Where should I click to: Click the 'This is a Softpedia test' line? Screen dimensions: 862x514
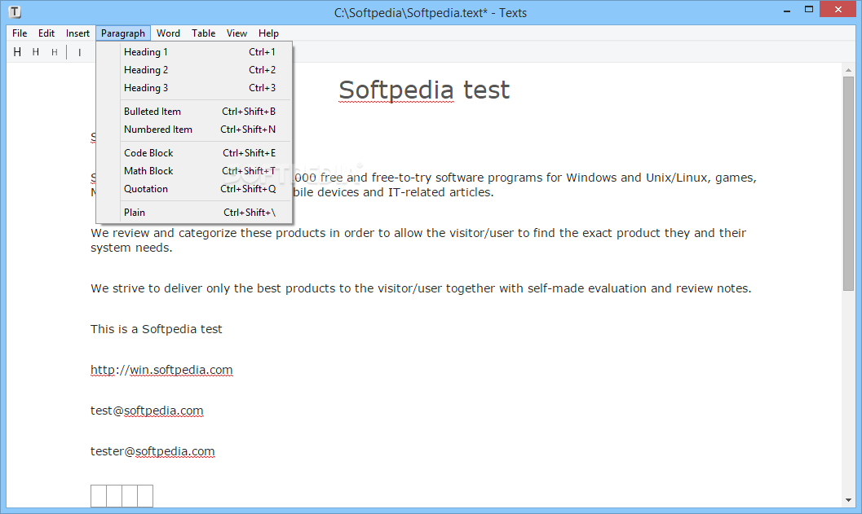156,329
